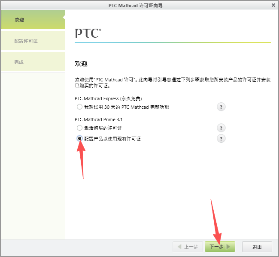Viewport: 279px width, 257px height.
Task: Select the 30-day PTC Mathcad trial radio button
Action: [79, 107]
